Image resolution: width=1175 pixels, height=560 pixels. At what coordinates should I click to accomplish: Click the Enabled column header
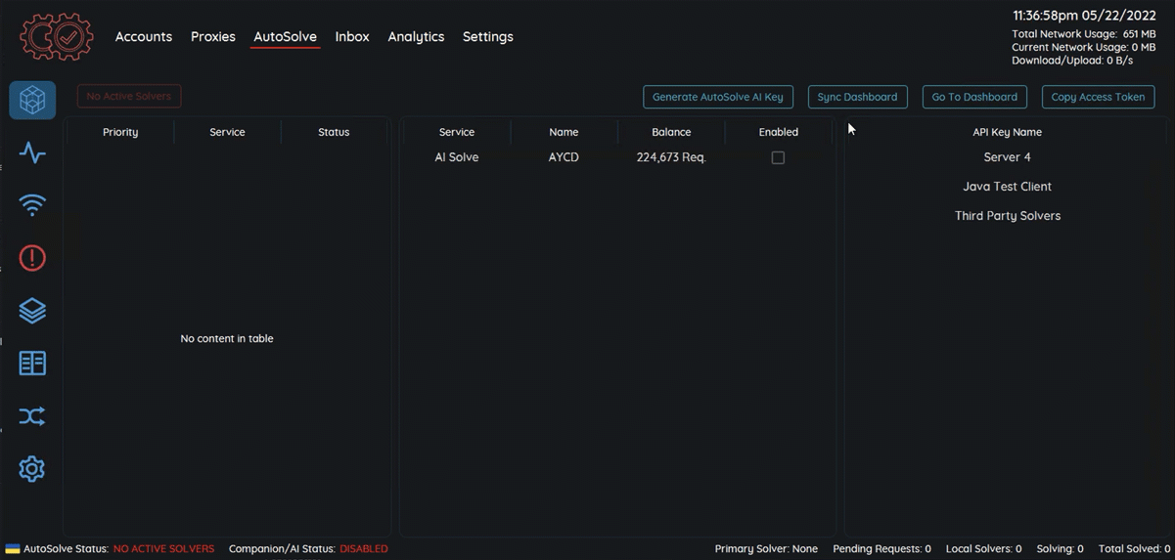pos(779,132)
